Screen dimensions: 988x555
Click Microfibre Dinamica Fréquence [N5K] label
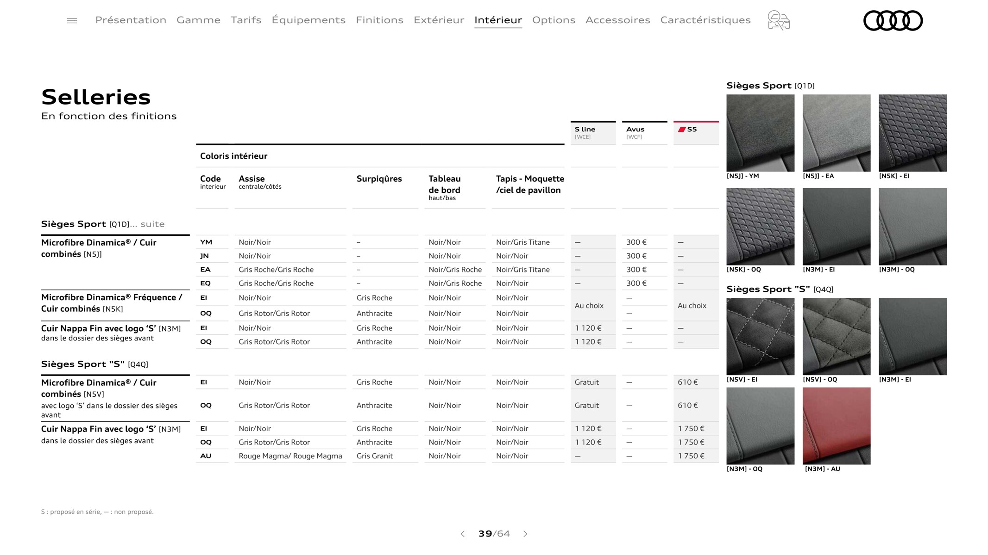(112, 303)
